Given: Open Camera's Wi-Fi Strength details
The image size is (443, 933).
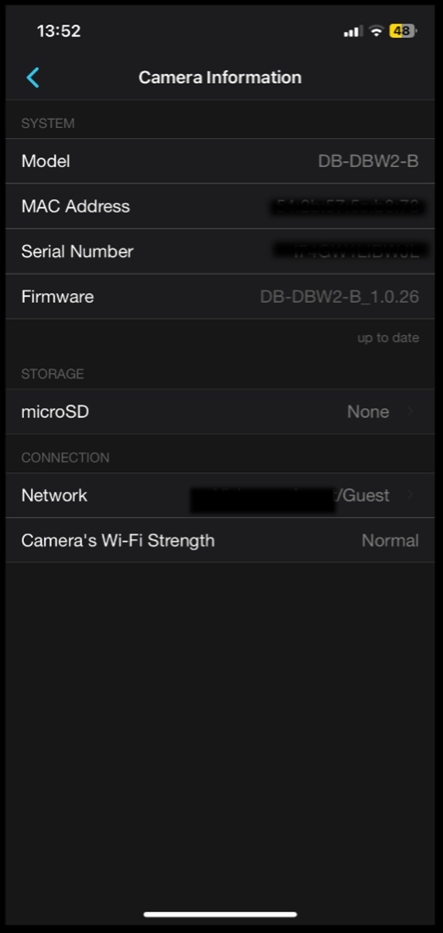Looking at the screenshot, I should click(x=221, y=541).
